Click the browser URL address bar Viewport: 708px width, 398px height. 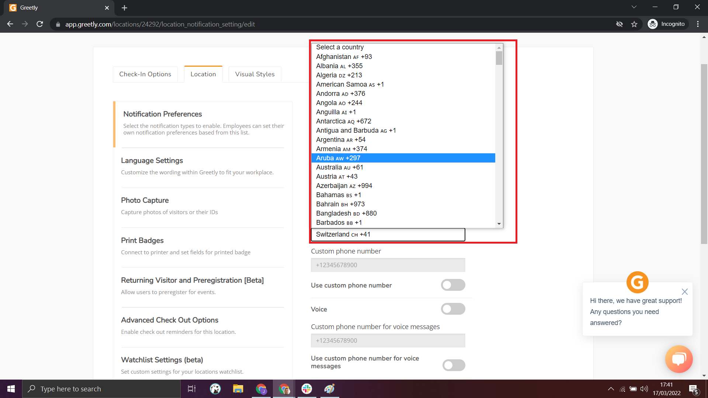[332, 24]
